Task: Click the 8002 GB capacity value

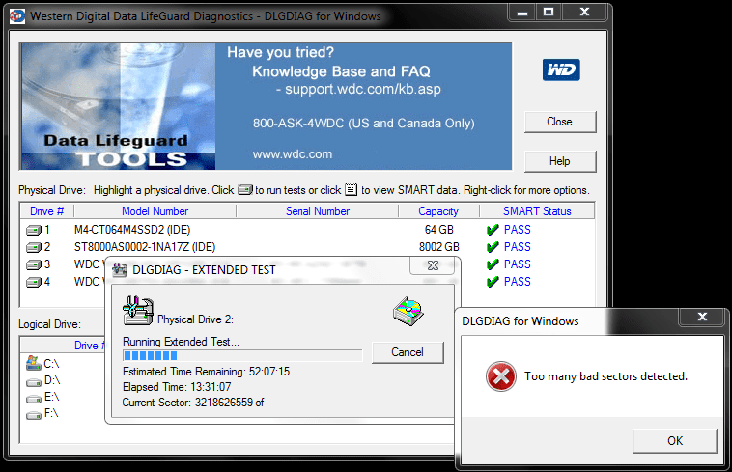Action: pyautogui.click(x=438, y=247)
